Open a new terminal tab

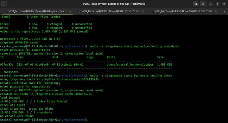tap(4, 4)
